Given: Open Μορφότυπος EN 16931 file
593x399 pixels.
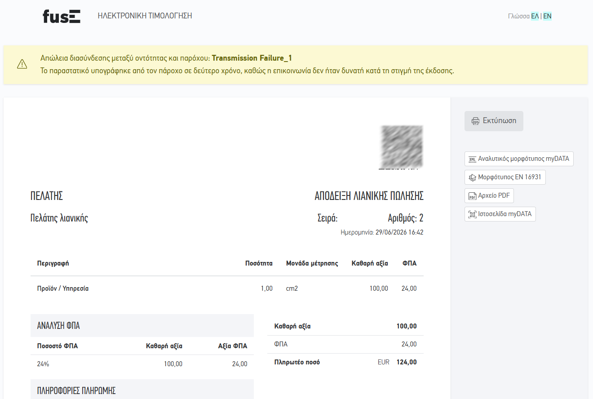Looking at the screenshot, I should (x=505, y=177).
